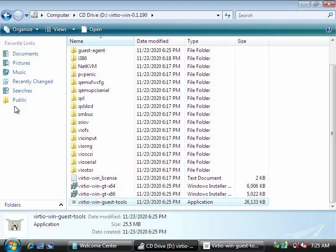This screenshot has width=336, height=252.
Task: Click the 26,133 KB size cell
Action: (x=255, y=202)
